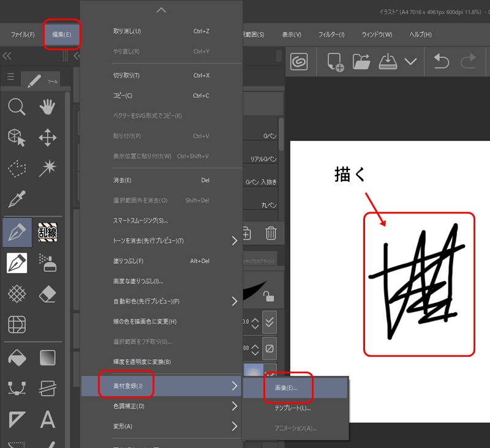Collapse the tool panel with the double-chevron
490x448 pixels.
click(x=7, y=55)
